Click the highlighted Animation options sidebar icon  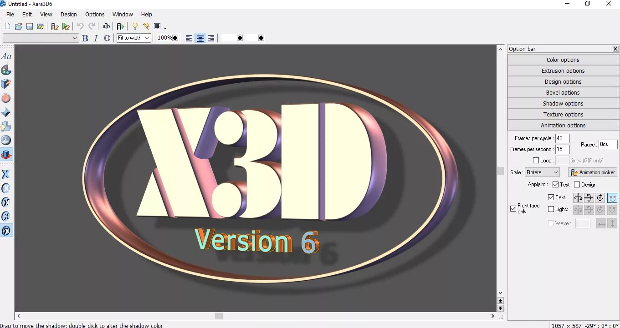point(6,155)
